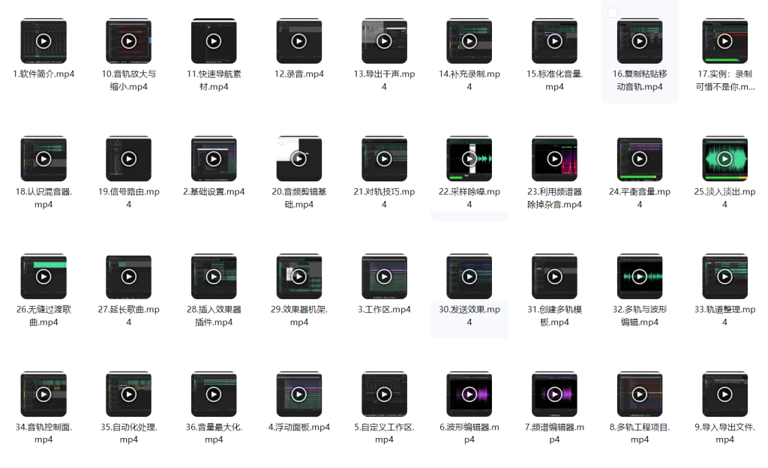
Task: Select 34.音轨控制面.mp4 video thumbnail
Action: [x=43, y=394]
